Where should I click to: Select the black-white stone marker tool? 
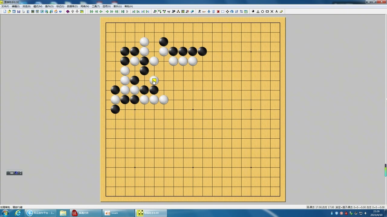(253, 11)
